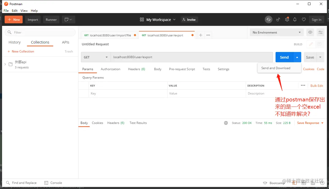Click the Bulk Edit link
The height and width of the screenshot is (189, 329).
(317, 86)
